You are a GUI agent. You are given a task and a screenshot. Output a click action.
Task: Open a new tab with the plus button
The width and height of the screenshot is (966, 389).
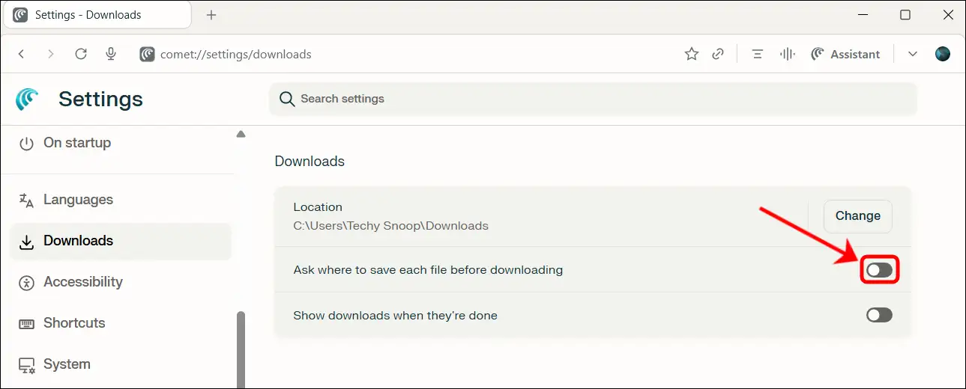(x=211, y=15)
